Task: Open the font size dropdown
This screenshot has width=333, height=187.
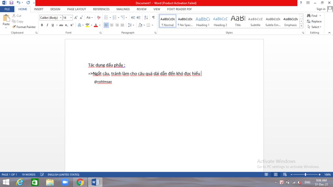Action: [71, 18]
